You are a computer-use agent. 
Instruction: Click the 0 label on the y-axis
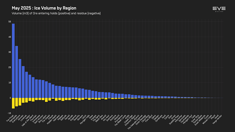coord(10,98)
